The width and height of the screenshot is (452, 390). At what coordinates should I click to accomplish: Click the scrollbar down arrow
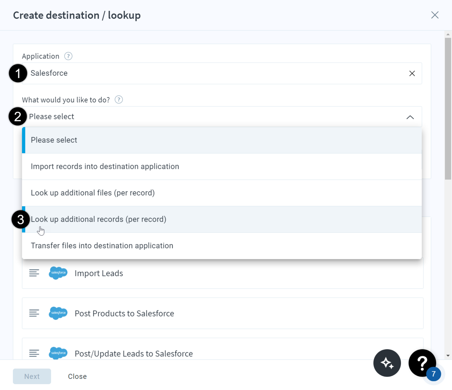pyautogui.click(x=448, y=356)
